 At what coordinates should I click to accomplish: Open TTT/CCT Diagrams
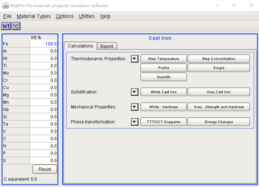point(163,122)
